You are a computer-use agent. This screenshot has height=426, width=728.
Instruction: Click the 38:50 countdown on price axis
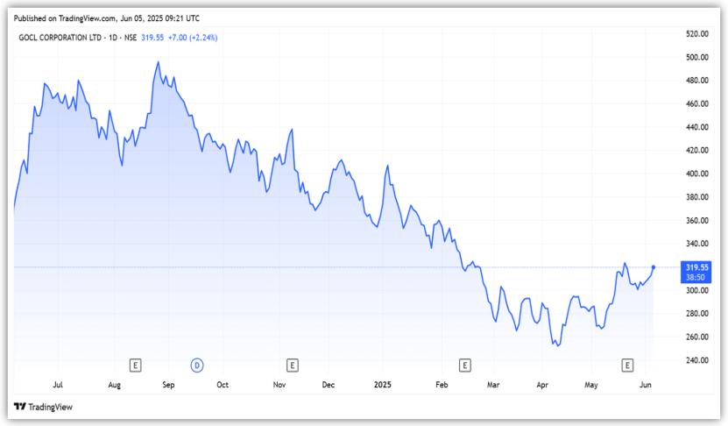coord(696,277)
